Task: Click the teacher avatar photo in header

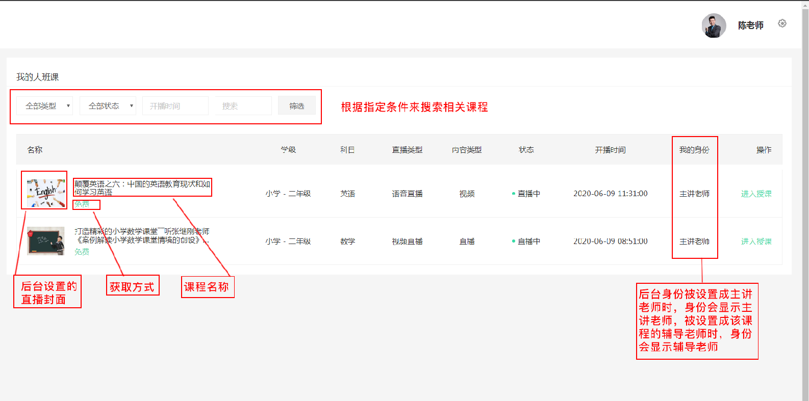Action: point(714,25)
